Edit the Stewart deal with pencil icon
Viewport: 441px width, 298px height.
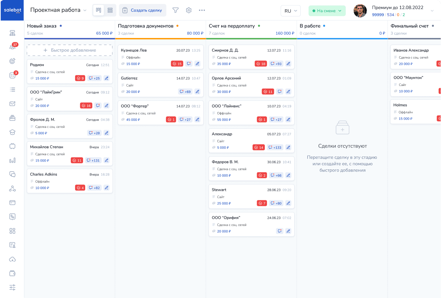click(x=288, y=203)
